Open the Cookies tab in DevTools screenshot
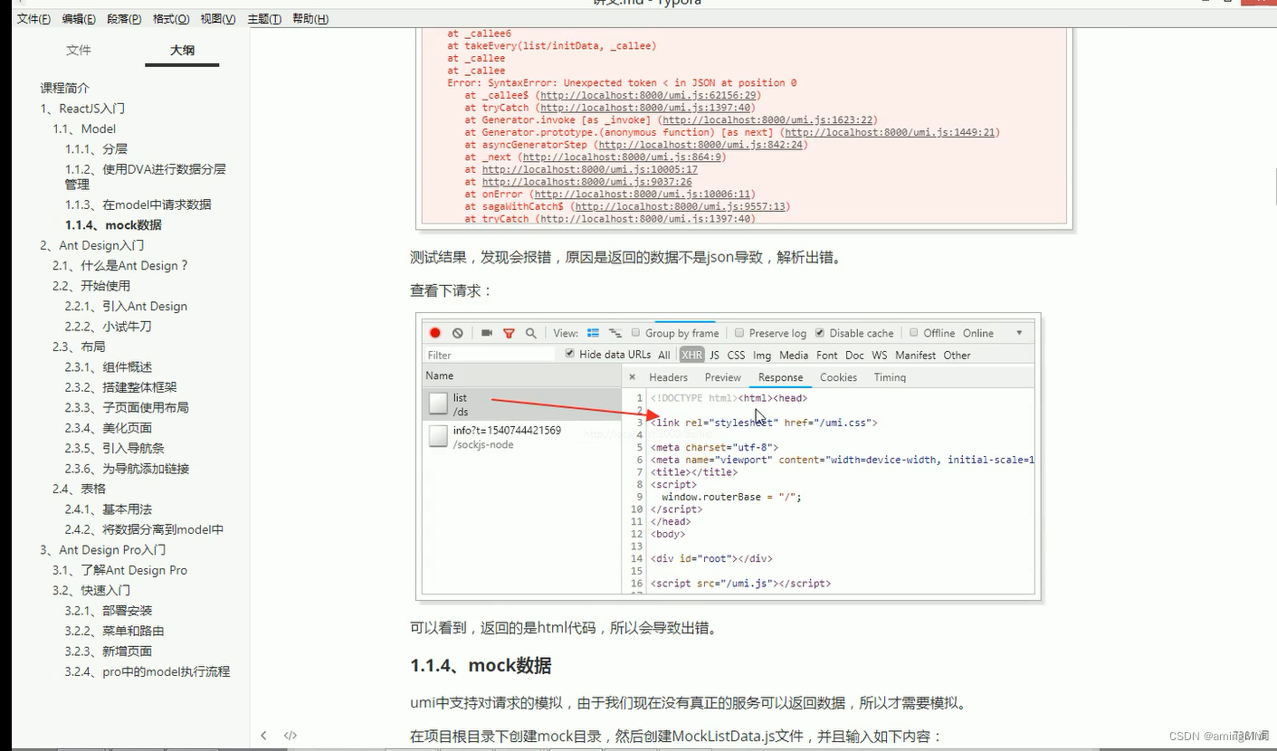 [x=838, y=377]
